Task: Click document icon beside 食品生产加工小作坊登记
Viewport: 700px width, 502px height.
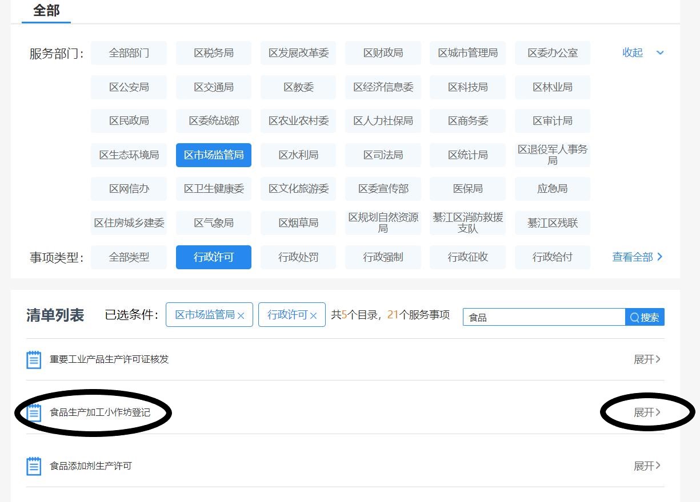Action: click(x=34, y=412)
